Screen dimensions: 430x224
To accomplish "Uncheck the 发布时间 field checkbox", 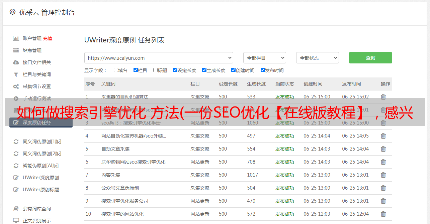I will point(263,70).
